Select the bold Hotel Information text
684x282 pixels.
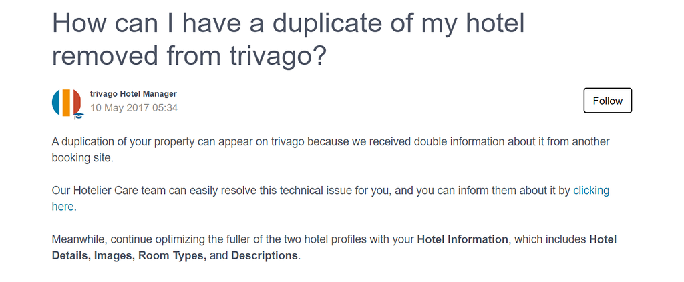[463, 240]
